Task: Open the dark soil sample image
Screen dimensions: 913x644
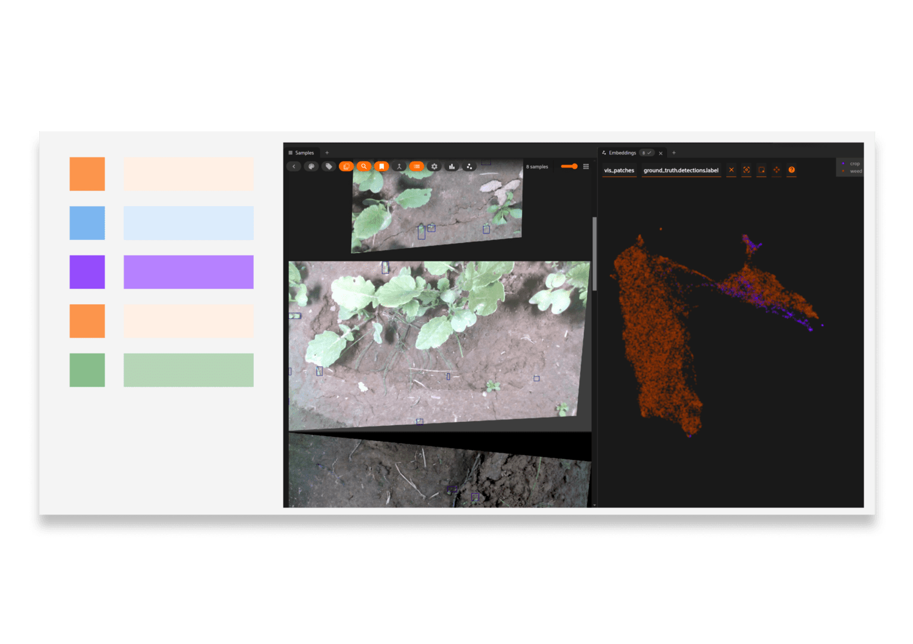Action: click(x=440, y=470)
